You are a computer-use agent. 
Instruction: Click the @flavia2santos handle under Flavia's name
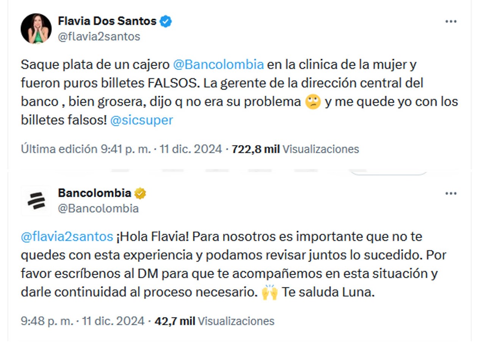[x=99, y=37]
